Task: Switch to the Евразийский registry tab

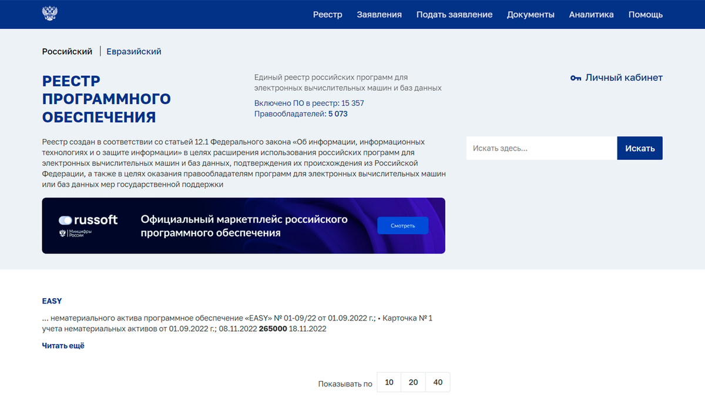Action: point(134,51)
